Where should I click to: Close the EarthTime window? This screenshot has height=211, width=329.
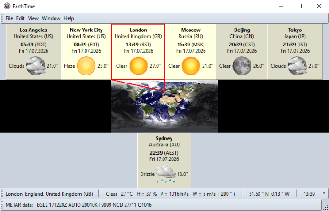click(x=319, y=6)
